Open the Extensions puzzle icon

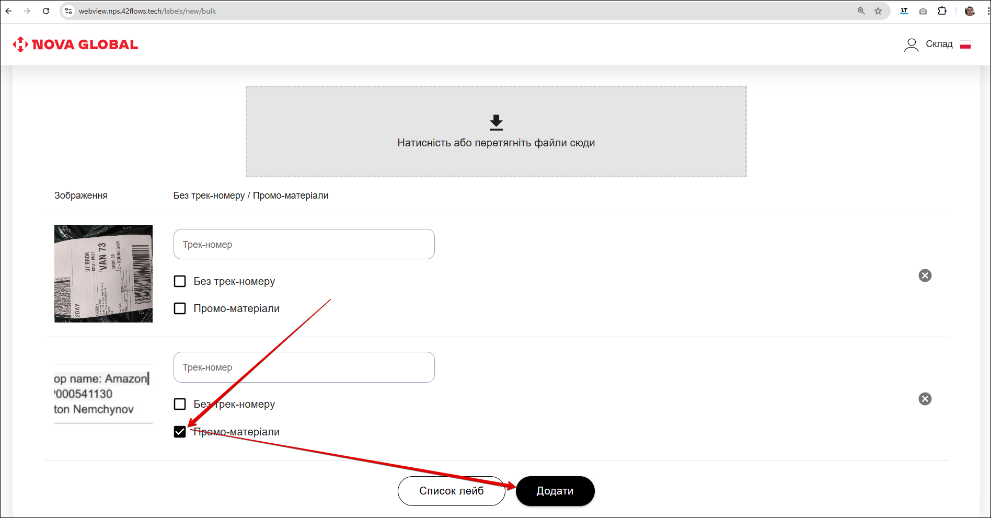click(942, 11)
